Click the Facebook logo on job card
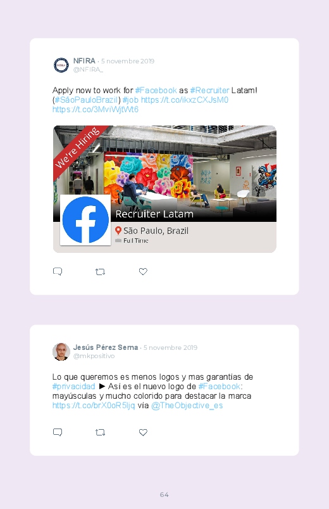The width and height of the screenshot is (329, 509). [x=85, y=220]
